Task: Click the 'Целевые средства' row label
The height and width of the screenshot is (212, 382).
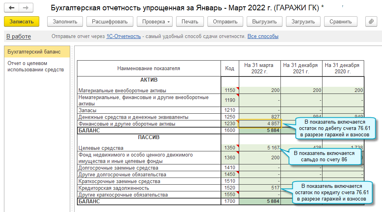Action: pyautogui.click(x=101, y=148)
